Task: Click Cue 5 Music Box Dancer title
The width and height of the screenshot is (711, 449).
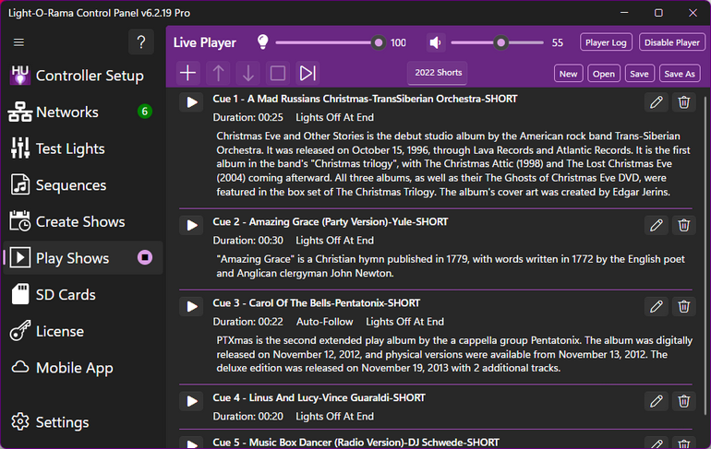Action: pyautogui.click(x=355, y=443)
